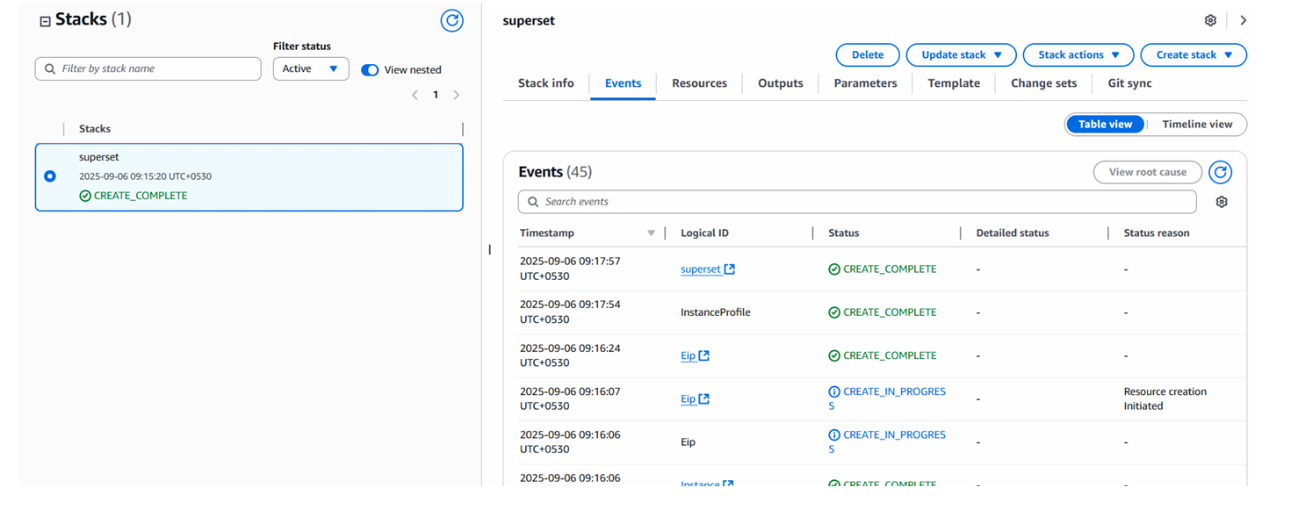Open the superset logical ID link
Screen dimensions: 1298x509
click(x=701, y=269)
